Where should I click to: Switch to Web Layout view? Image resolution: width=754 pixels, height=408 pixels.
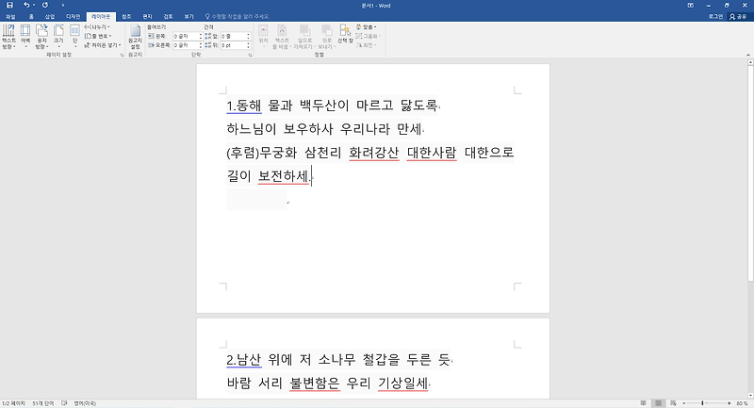[x=673, y=403]
